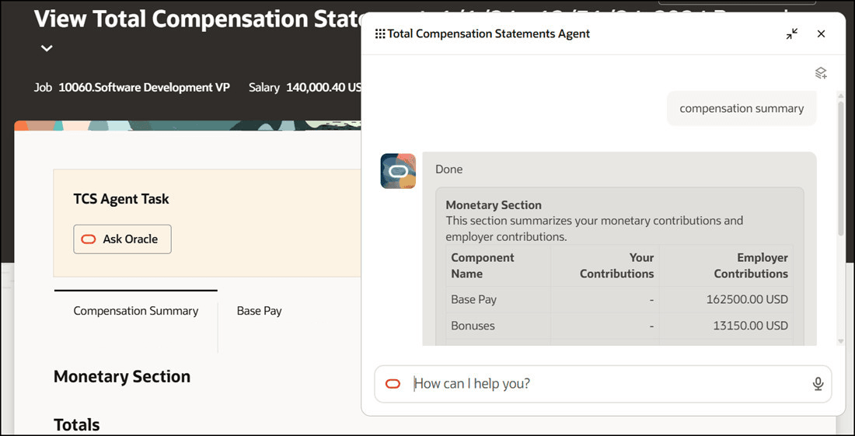The height and width of the screenshot is (436, 855).
Task: Click the Bonuses row in chat table
Action: coord(619,326)
